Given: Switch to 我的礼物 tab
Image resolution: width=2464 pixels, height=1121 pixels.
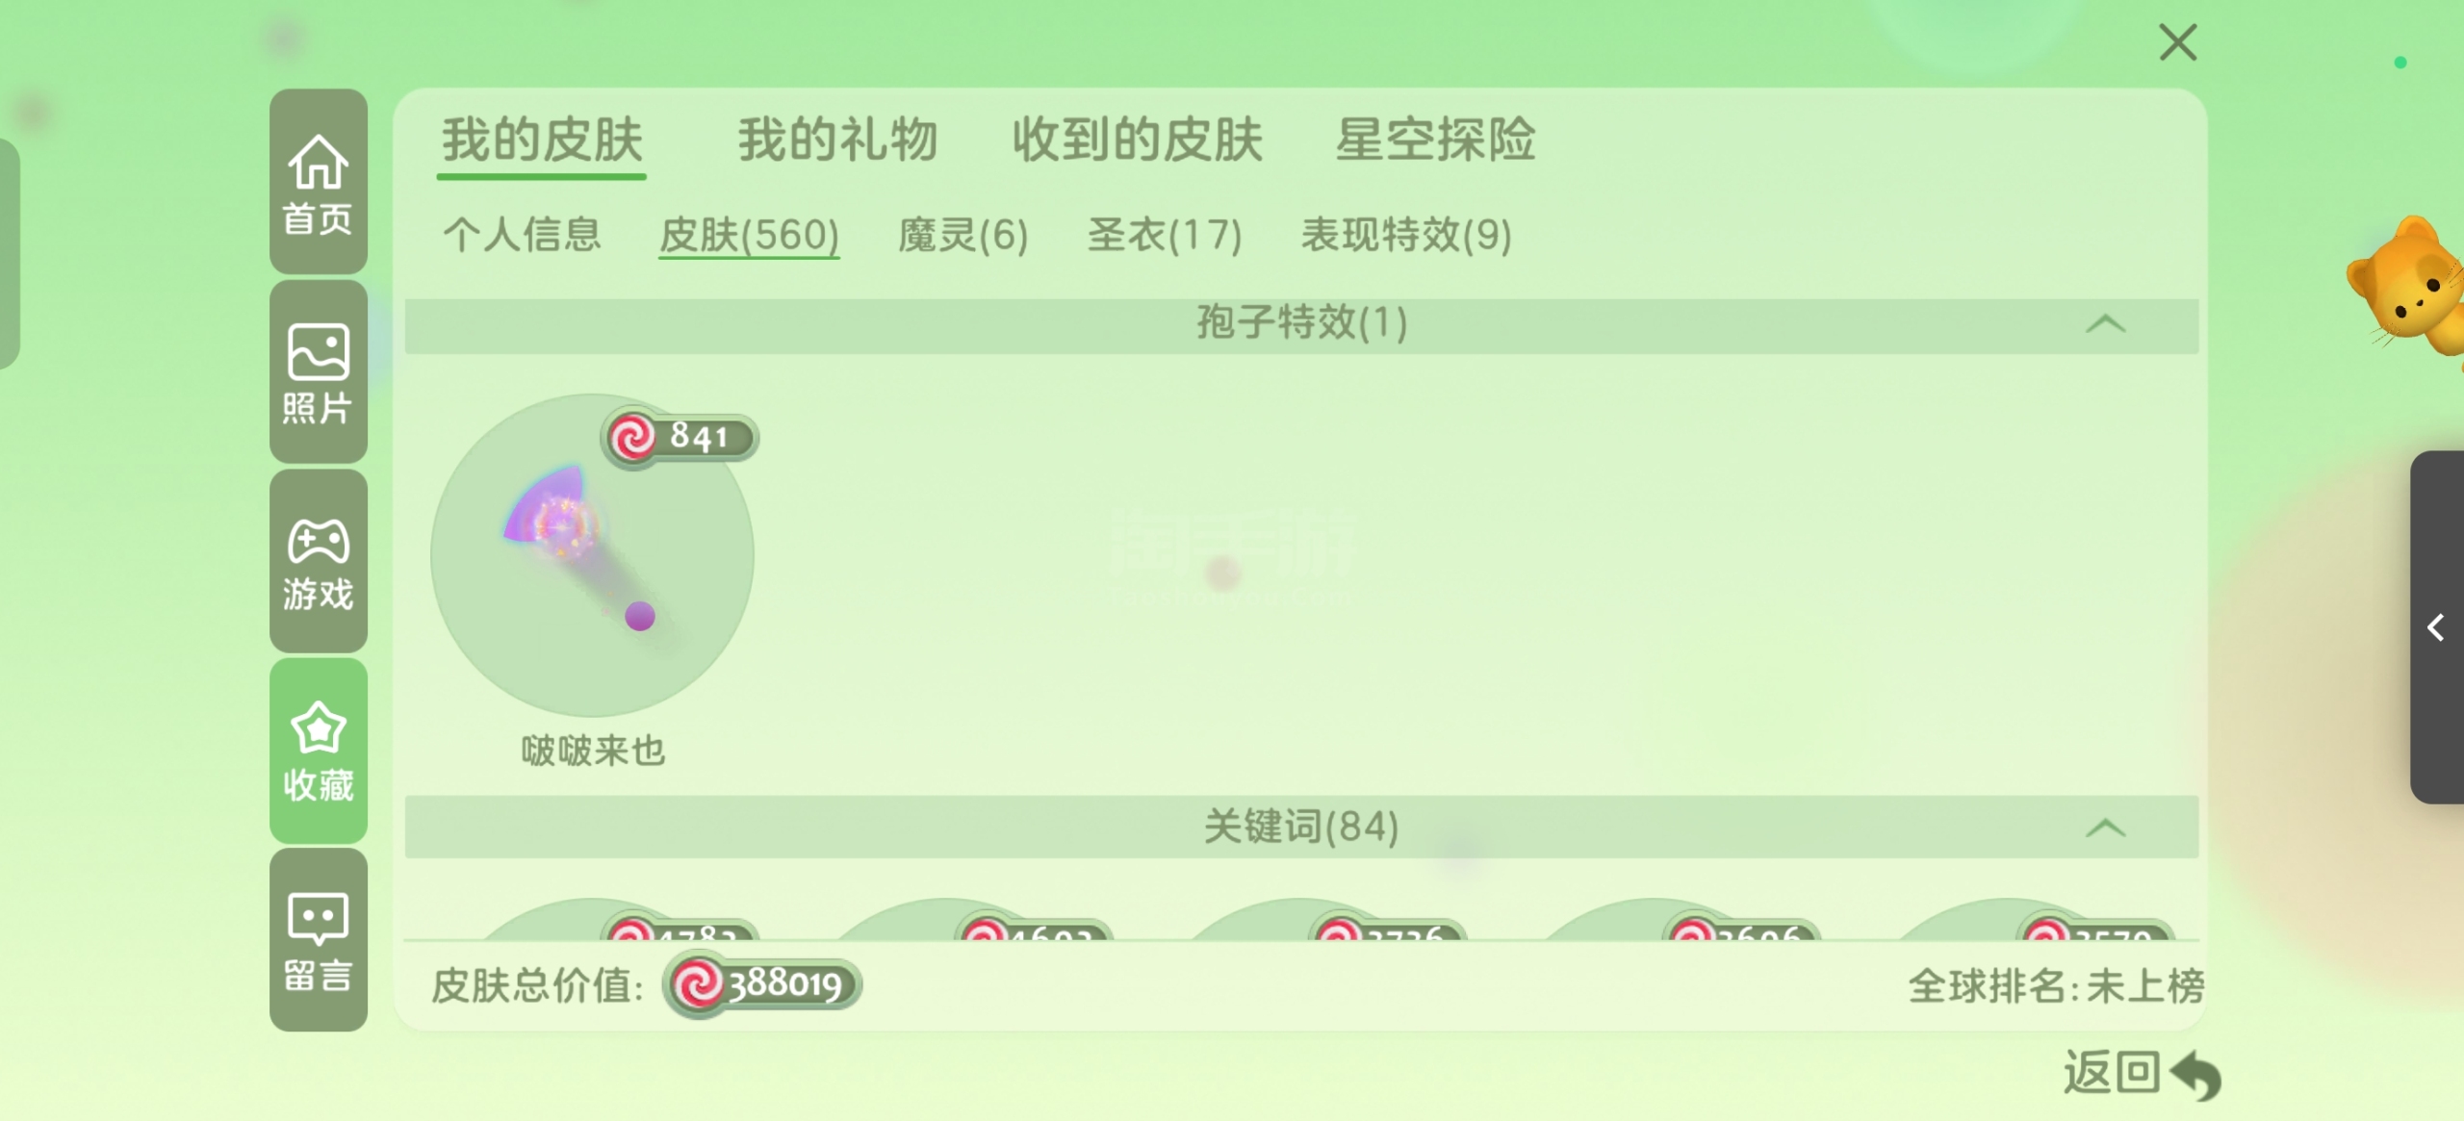Looking at the screenshot, I should 837,140.
